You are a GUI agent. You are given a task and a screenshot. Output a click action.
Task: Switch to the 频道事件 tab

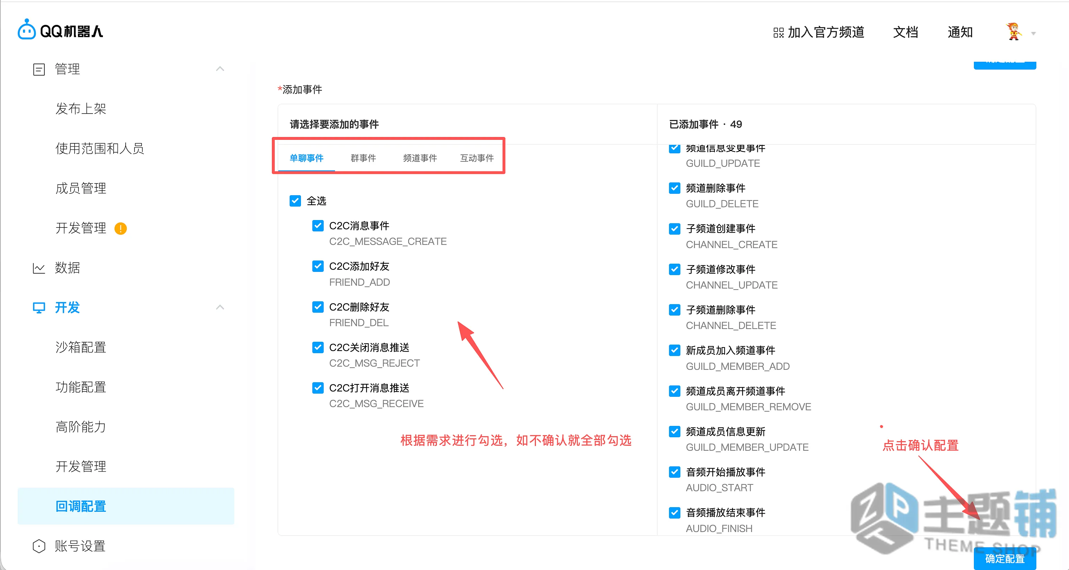(420, 158)
